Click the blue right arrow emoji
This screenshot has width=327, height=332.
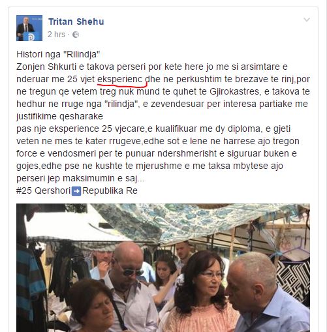[x=76, y=191]
